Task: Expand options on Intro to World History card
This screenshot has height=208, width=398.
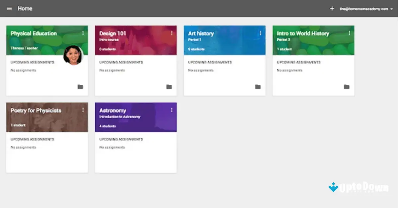Action: pos(350,32)
